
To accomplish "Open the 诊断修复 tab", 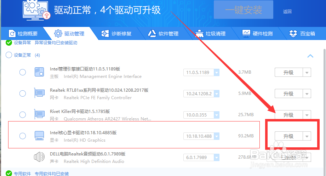I will (x=116, y=34).
